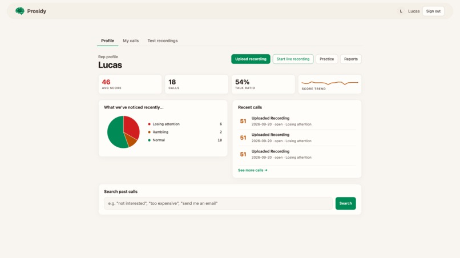Image resolution: width=460 pixels, height=258 pixels.
Task: Click the 18 calls stat card
Action: (x=196, y=84)
